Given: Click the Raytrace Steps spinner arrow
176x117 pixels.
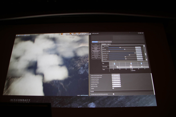Looking at the screenshot, I should tap(120, 84).
